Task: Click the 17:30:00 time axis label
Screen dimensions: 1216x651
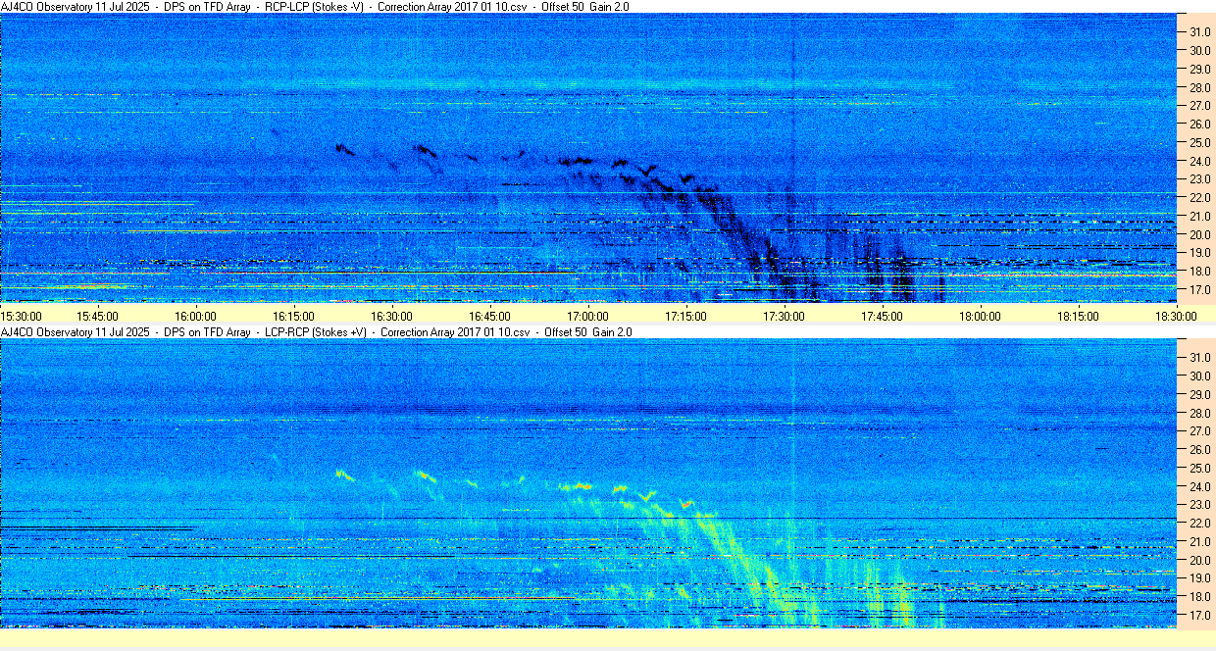Action: [784, 316]
